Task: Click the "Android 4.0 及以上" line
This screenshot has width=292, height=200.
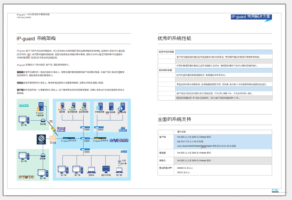Action: click(185, 168)
